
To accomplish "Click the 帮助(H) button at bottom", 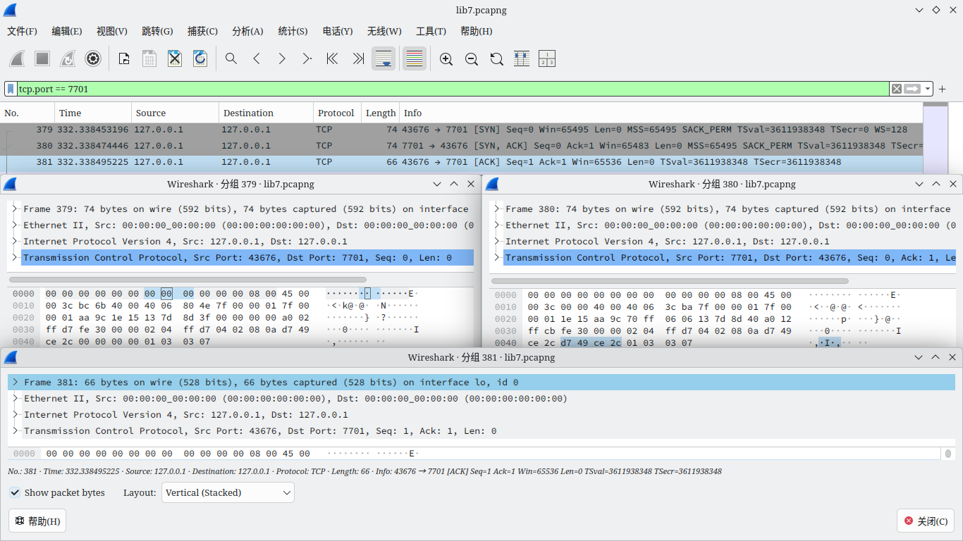I will 37,521.
